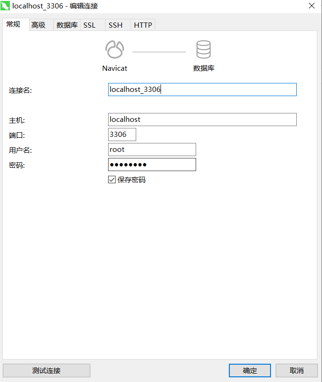Image resolution: width=322 pixels, height=382 pixels.
Task: Switch to the 常规 tab
Action: [x=14, y=25]
